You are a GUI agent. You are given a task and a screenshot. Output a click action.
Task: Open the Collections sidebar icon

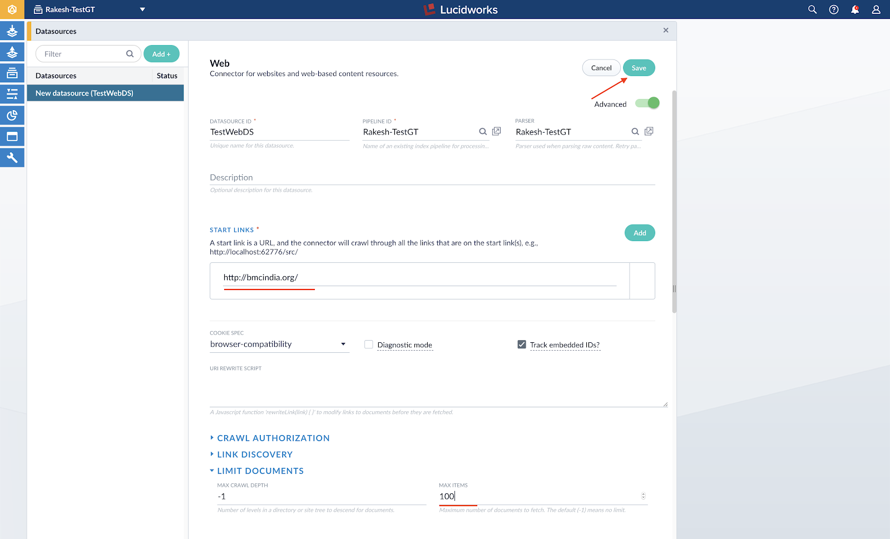pos(12,73)
